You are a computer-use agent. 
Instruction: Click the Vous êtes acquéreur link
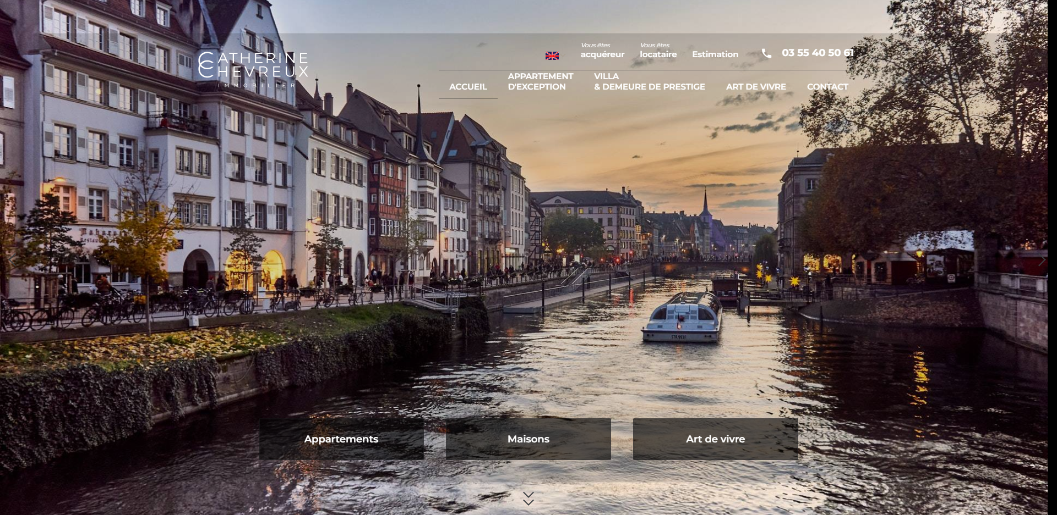602,49
